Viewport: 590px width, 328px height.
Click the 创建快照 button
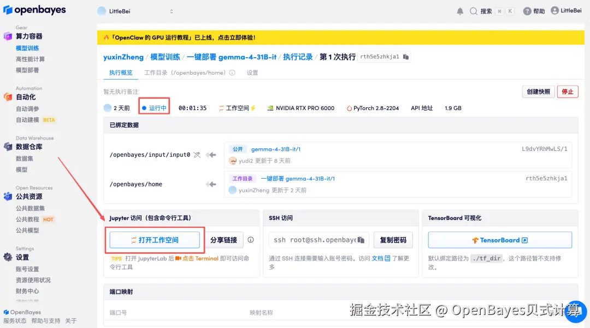click(539, 92)
